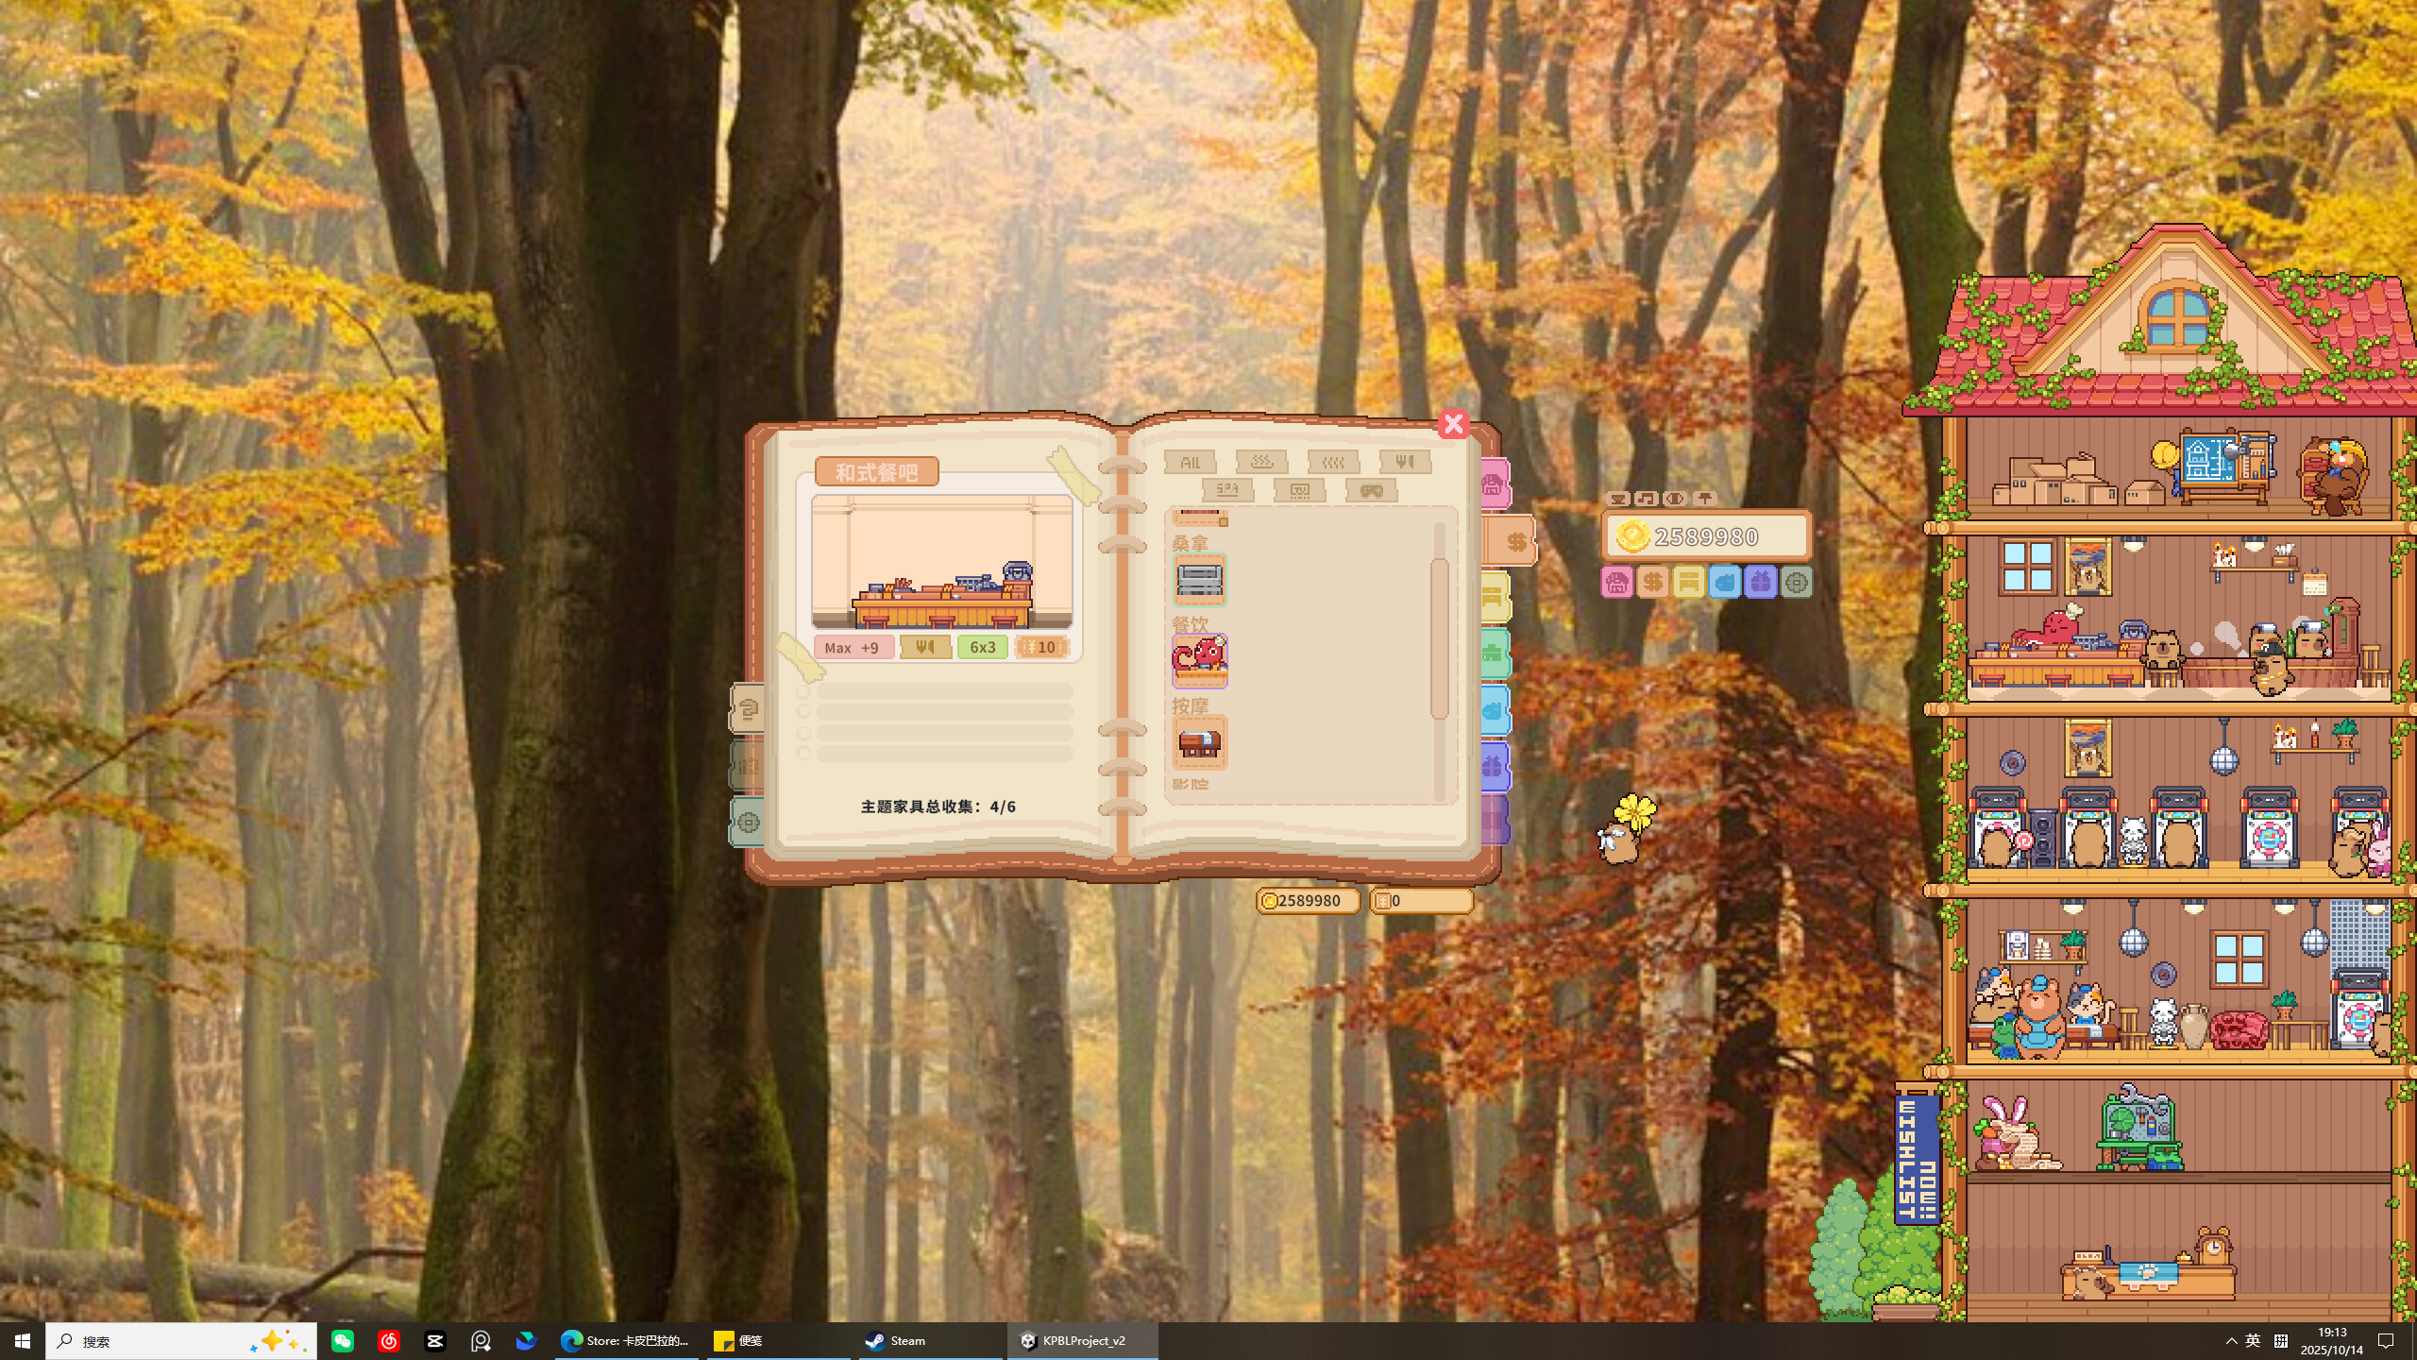This screenshot has height=1360, width=2417.
Task: Open the blue piggy bank button
Action: click(x=1726, y=583)
